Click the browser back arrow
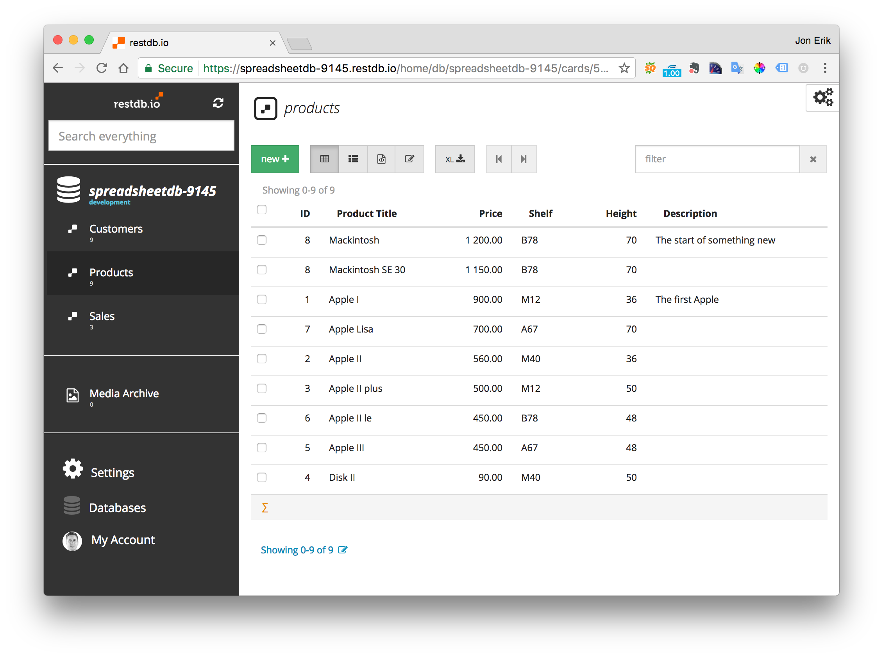Screen dimensions: 883x658 [x=58, y=68]
